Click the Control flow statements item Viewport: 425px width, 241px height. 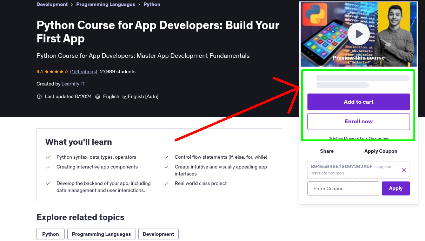tap(221, 157)
